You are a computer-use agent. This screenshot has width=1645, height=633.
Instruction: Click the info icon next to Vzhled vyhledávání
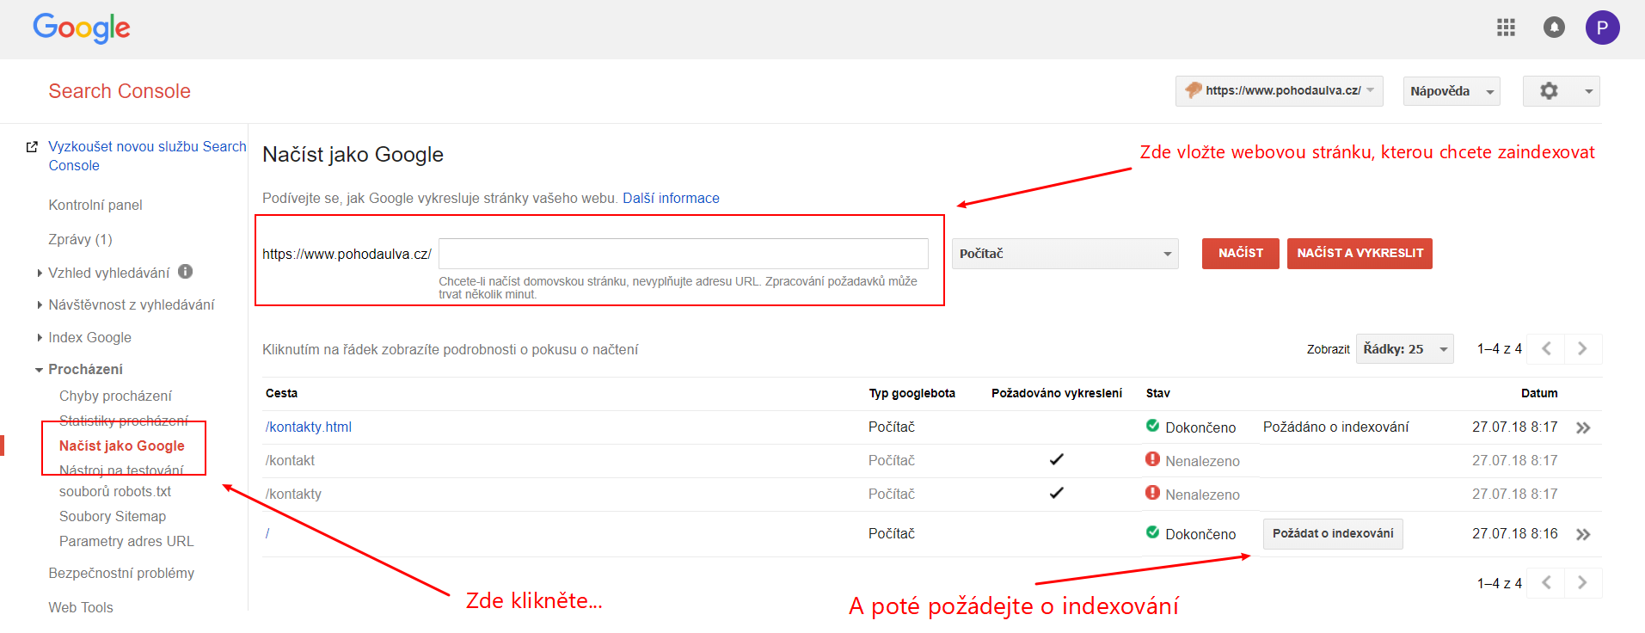[185, 272]
